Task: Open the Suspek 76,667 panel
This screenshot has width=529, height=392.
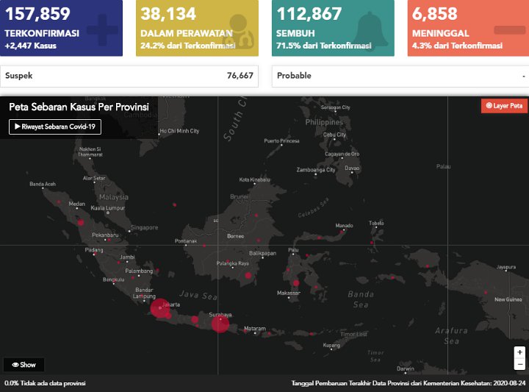Action: coord(129,76)
